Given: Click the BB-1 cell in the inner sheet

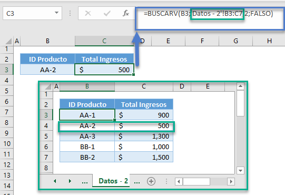Looking at the screenshot, I should (x=87, y=147).
